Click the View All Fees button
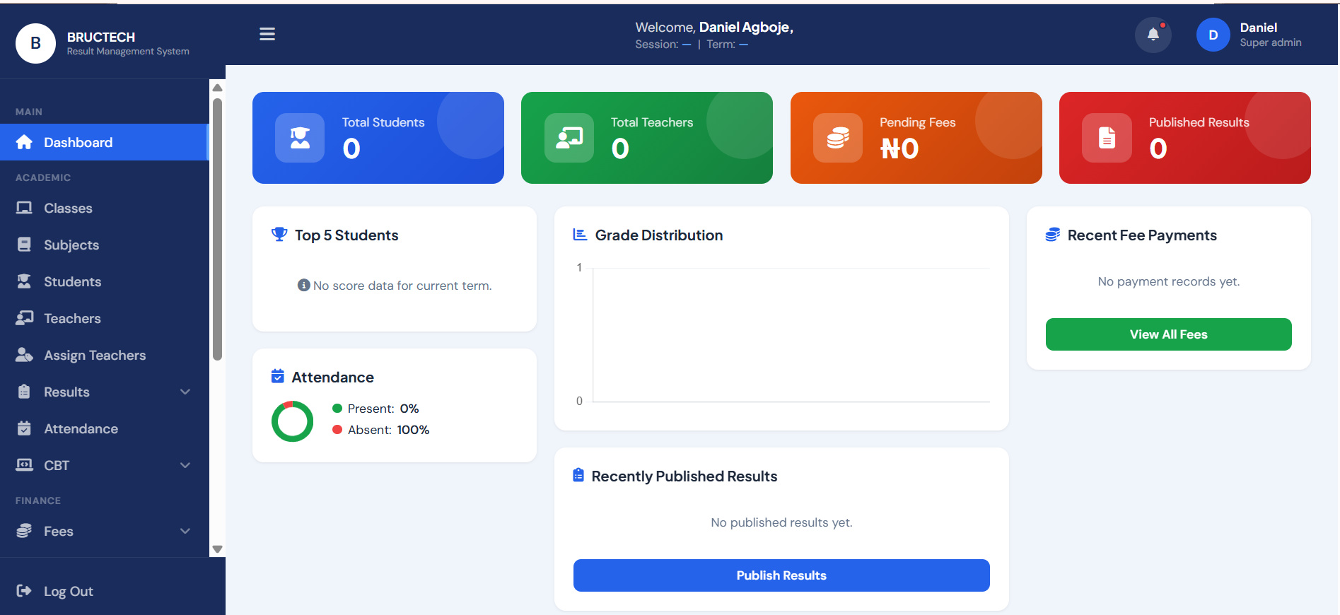Image resolution: width=1340 pixels, height=615 pixels. (x=1168, y=334)
